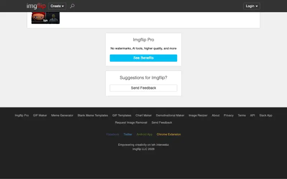The height and width of the screenshot is (179, 287).
Task: Go to GIF Templates link
Action: 122,115
